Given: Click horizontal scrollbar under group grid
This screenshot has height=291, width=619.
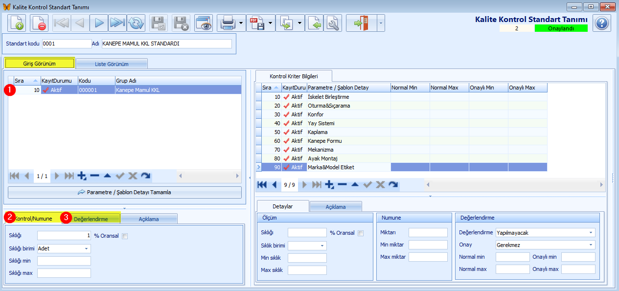Looking at the screenshot, I should [x=209, y=176].
